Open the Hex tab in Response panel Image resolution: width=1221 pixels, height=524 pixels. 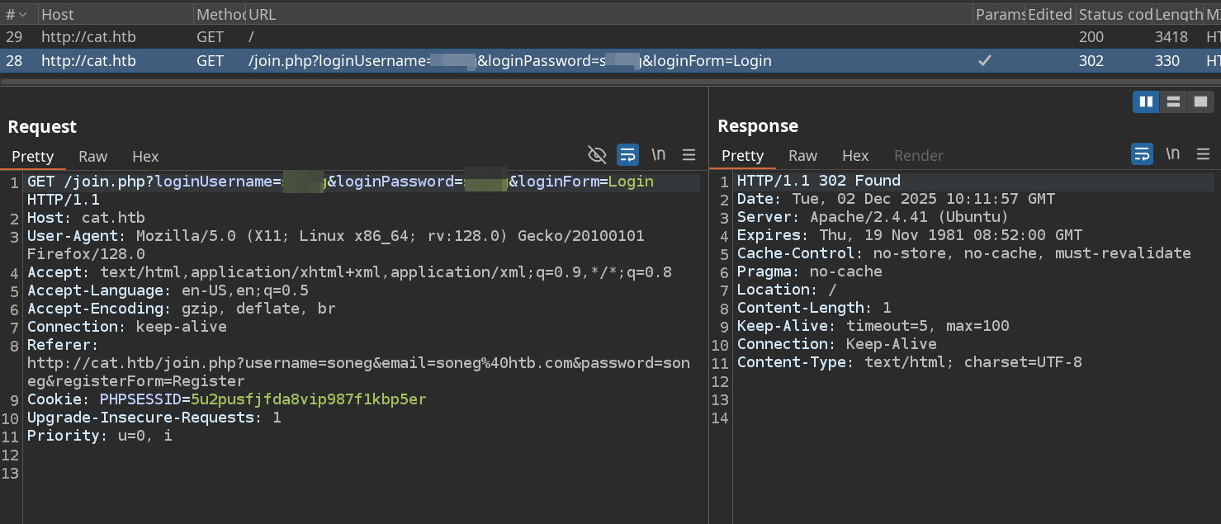click(854, 155)
